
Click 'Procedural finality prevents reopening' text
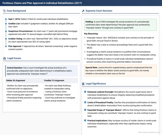[x=24, y=99]
